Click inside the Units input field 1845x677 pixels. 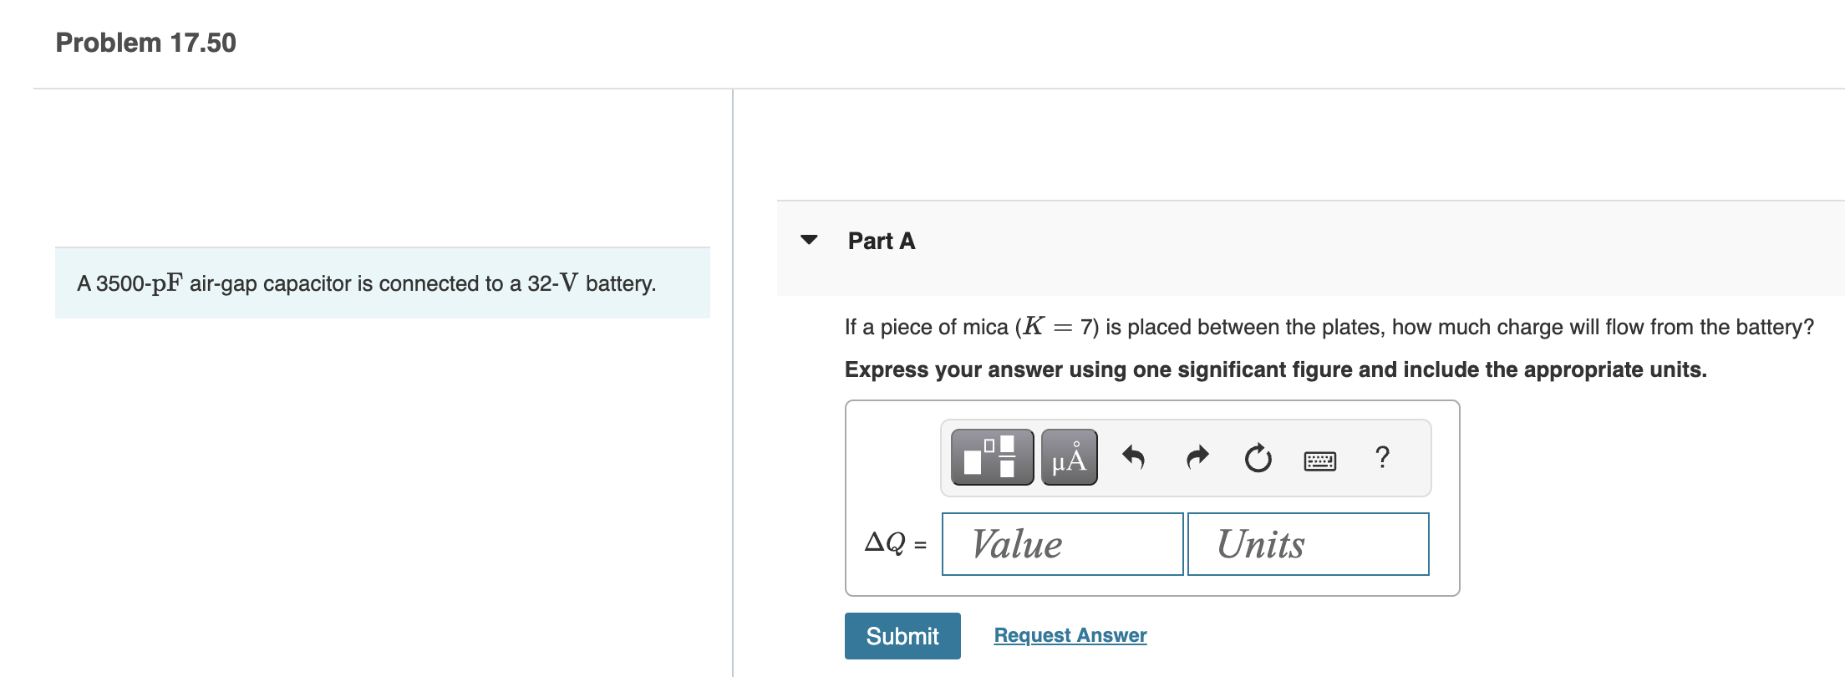(x=1307, y=543)
